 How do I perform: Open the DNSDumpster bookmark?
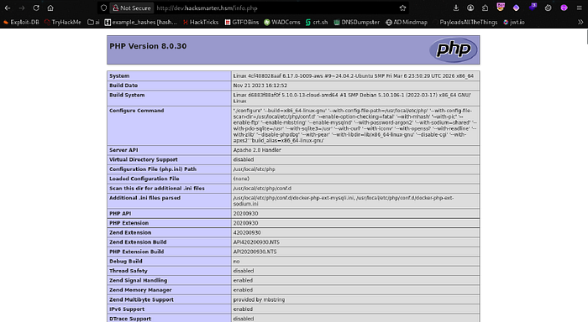pyautogui.click(x=356, y=22)
